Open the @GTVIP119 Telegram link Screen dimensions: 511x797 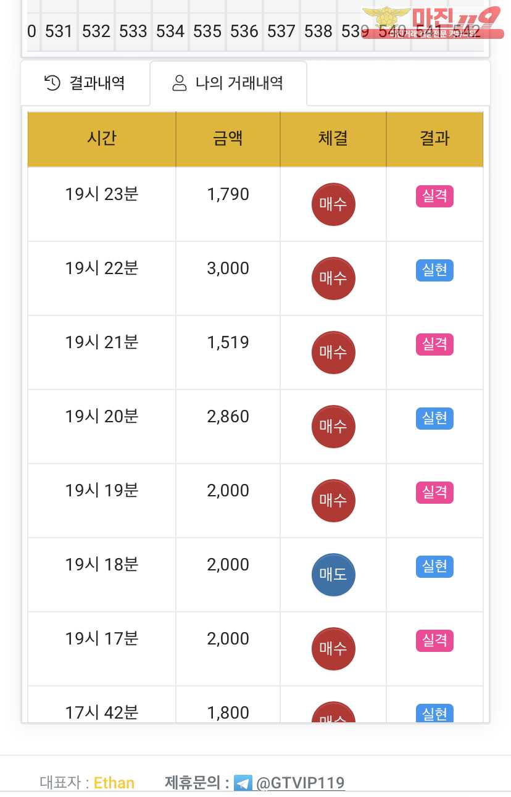[300, 783]
